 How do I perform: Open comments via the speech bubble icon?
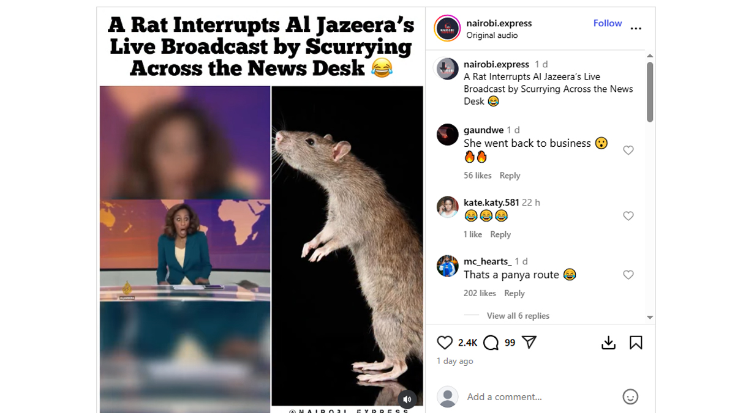[491, 343]
